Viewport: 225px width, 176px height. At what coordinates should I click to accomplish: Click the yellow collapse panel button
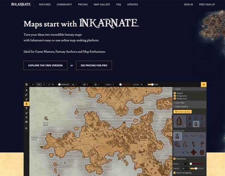pos(204,85)
